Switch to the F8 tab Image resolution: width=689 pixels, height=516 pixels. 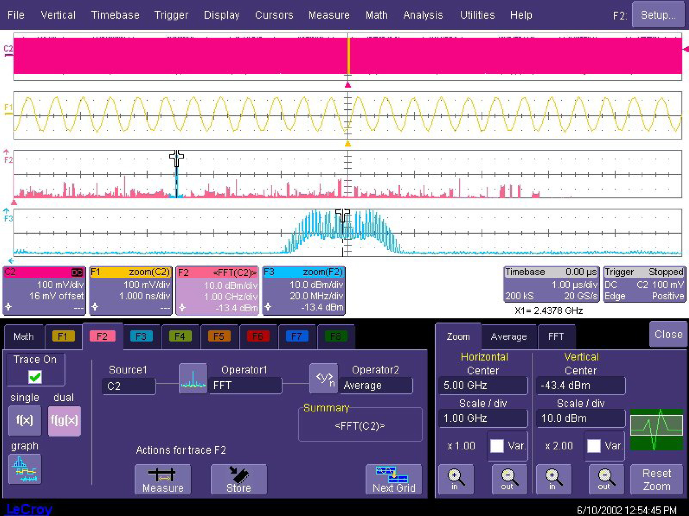(x=336, y=336)
